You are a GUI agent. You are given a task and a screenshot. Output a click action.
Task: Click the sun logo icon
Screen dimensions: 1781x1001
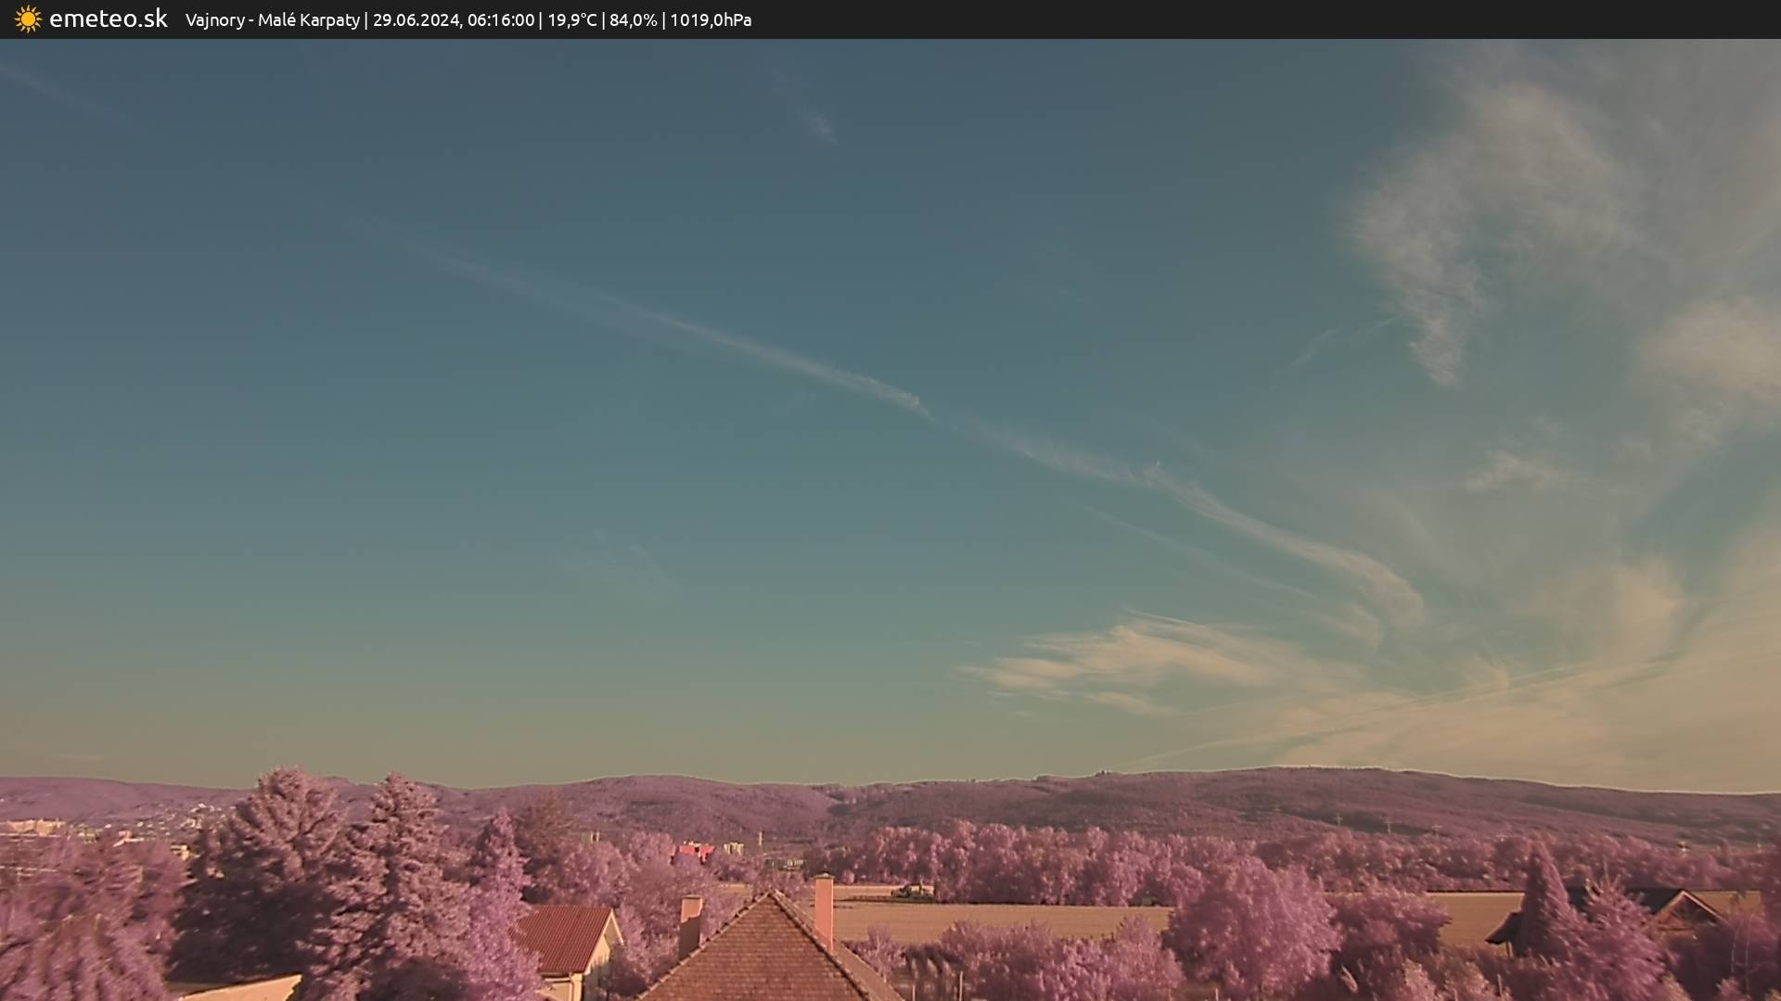28,19
